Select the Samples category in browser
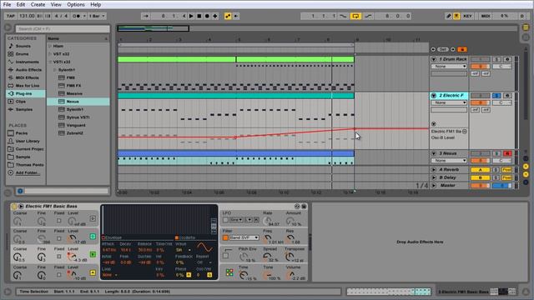Image resolution: width=534 pixels, height=300 pixels. coord(24,109)
